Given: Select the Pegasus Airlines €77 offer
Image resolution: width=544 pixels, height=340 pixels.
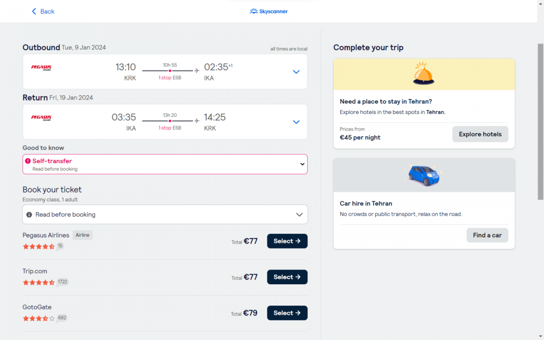Looking at the screenshot, I should click(x=287, y=241).
